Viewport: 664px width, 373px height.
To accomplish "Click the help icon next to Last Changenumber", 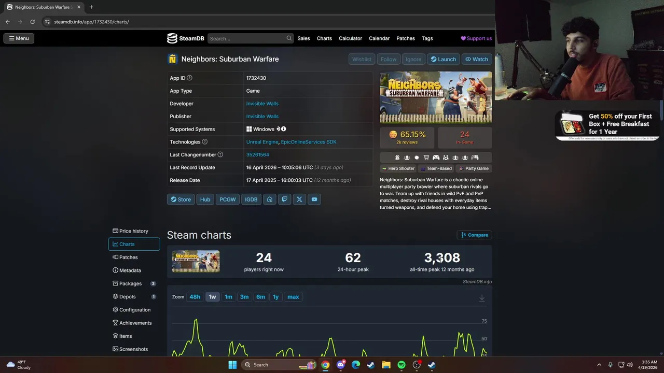I will point(220,155).
